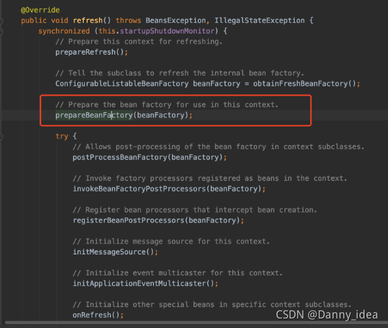
Task: Click comment 'Invoke factory processors registered as beans'
Action: (210, 178)
